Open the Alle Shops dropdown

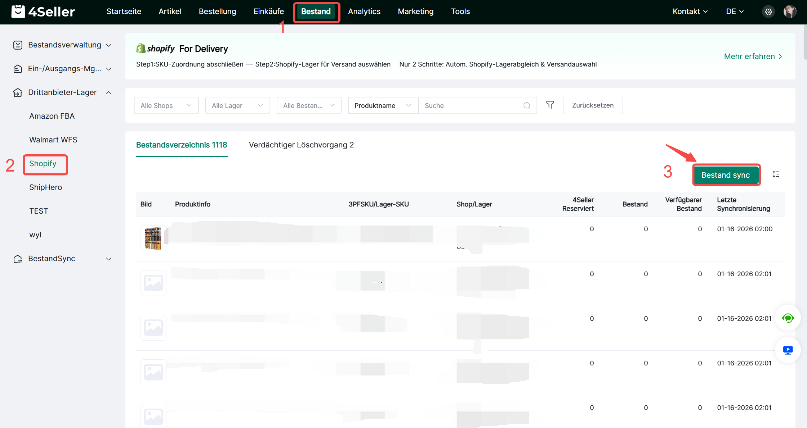[166, 105]
